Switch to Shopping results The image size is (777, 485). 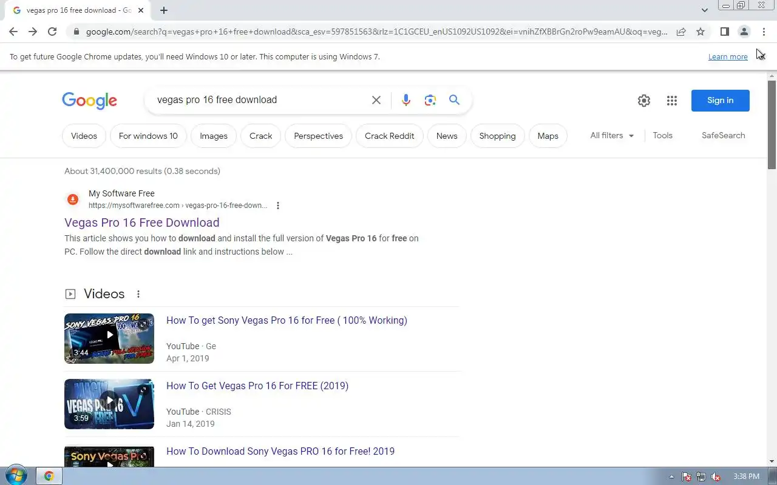[497, 136]
